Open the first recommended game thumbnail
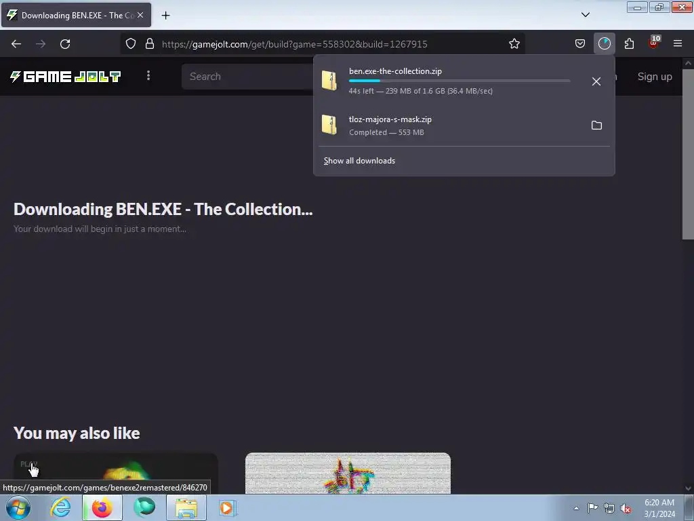This screenshot has height=521, width=694. (x=115, y=473)
